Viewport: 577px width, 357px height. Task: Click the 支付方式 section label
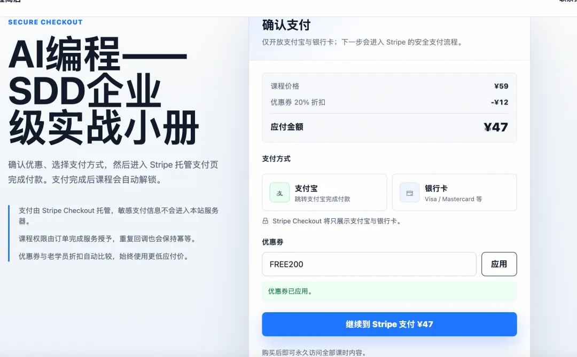(276, 159)
